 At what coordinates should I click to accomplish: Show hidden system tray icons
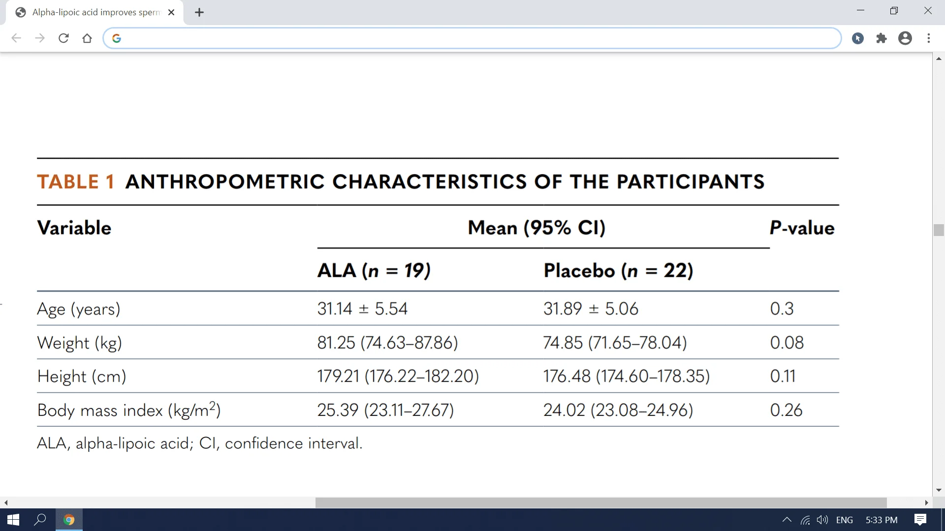point(787,520)
